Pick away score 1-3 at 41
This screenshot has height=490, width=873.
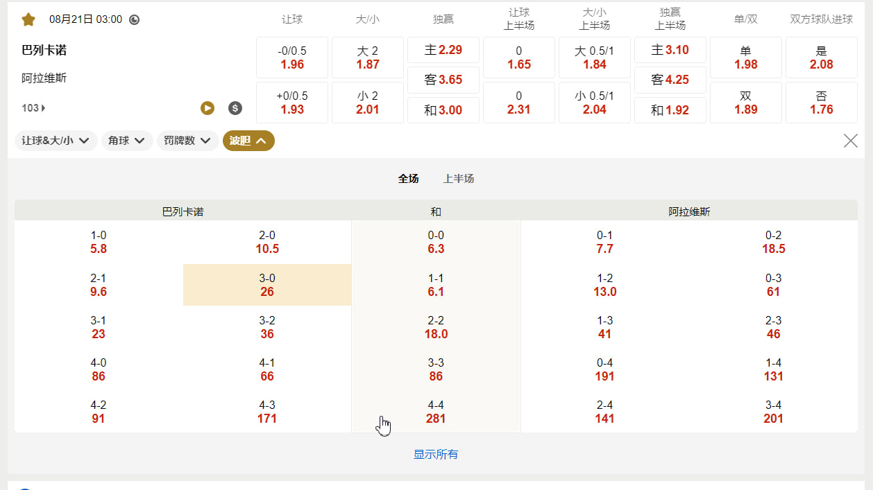[x=605, y=327]
